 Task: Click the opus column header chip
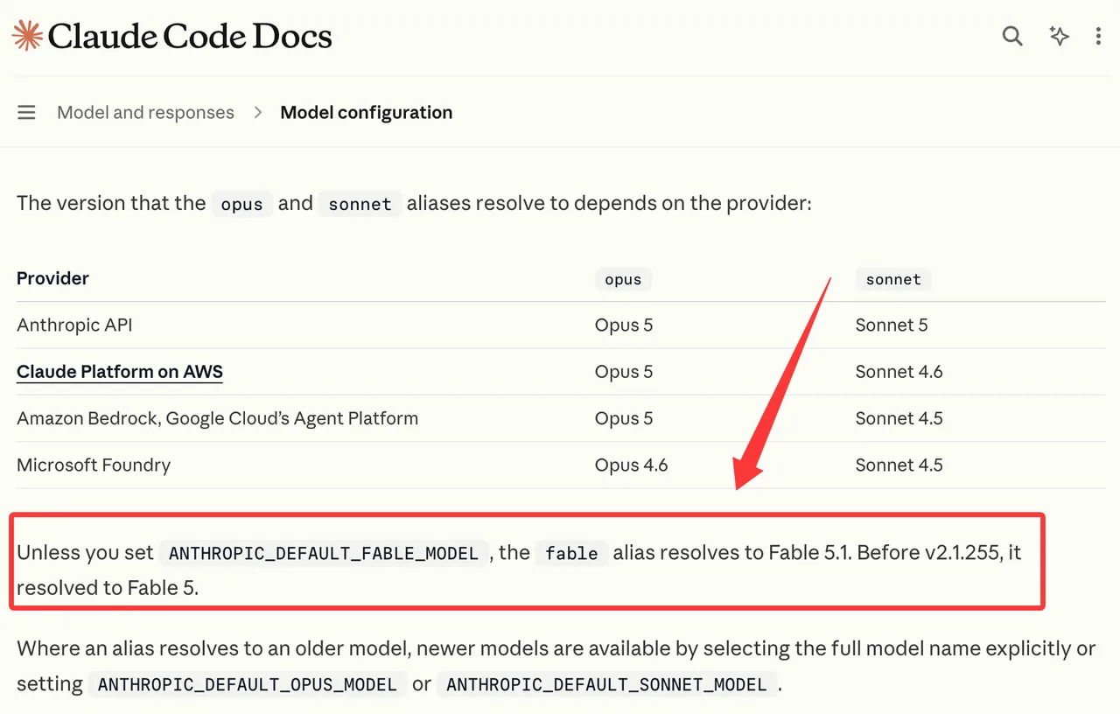623,279
